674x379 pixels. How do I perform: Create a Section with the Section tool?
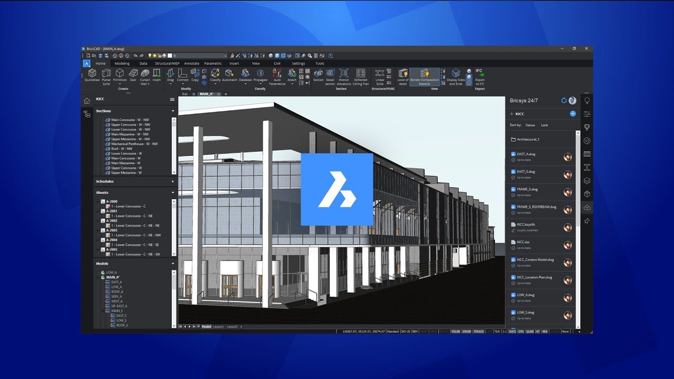(x=319, y=76)
